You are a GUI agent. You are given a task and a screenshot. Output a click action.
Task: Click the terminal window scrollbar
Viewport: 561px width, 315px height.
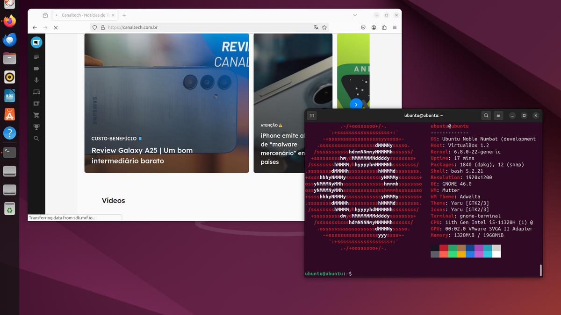tap(540, 270)
